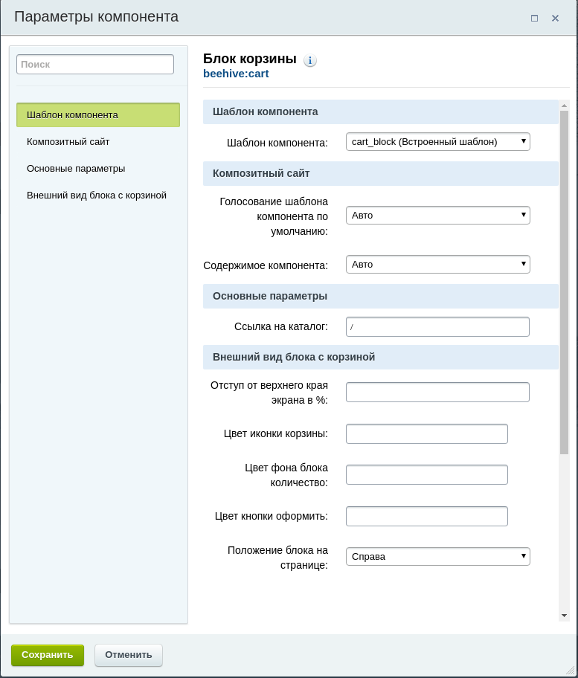Click the scrollbar down arrow
This screenshot has width=578, height=678.
pyautogui.click(x=564, y=616)
